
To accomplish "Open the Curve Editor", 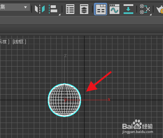I will [x=114, y=9].
